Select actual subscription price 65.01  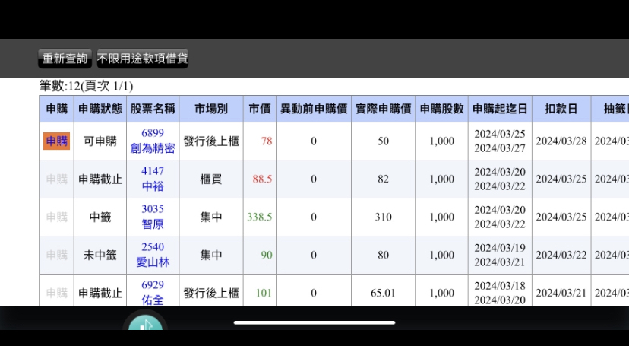[383, 293]
